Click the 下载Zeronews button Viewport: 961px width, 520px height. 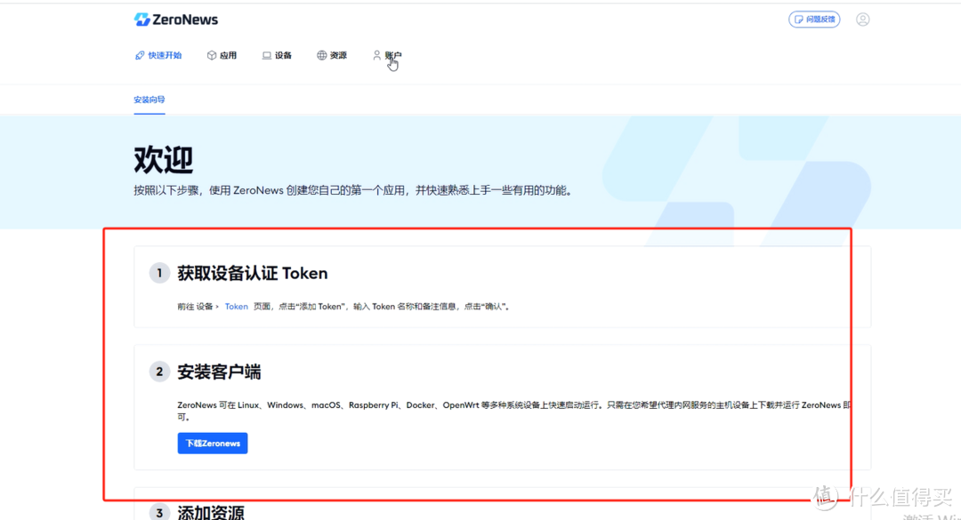pyautogui.click(x=213, y=444)
